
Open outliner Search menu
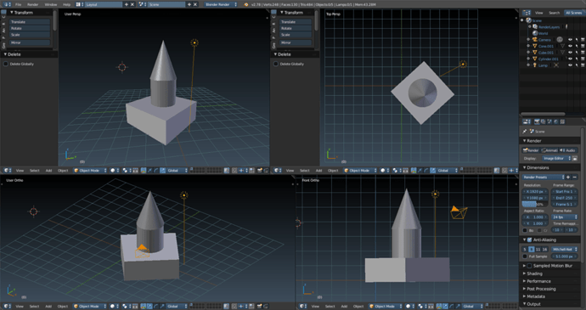point(555,13)
